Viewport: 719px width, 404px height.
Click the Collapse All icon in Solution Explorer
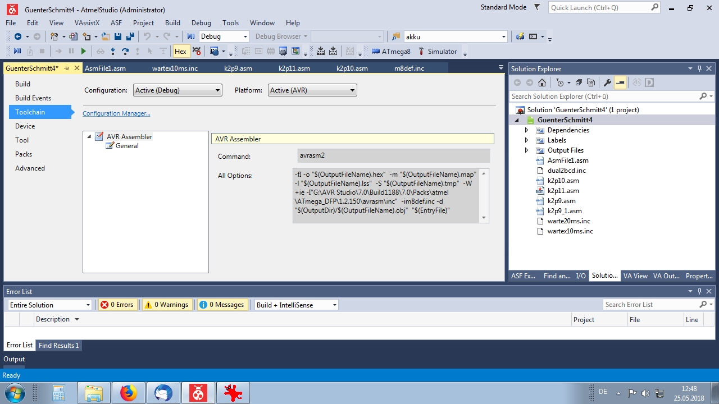click(x=579, y=82)
